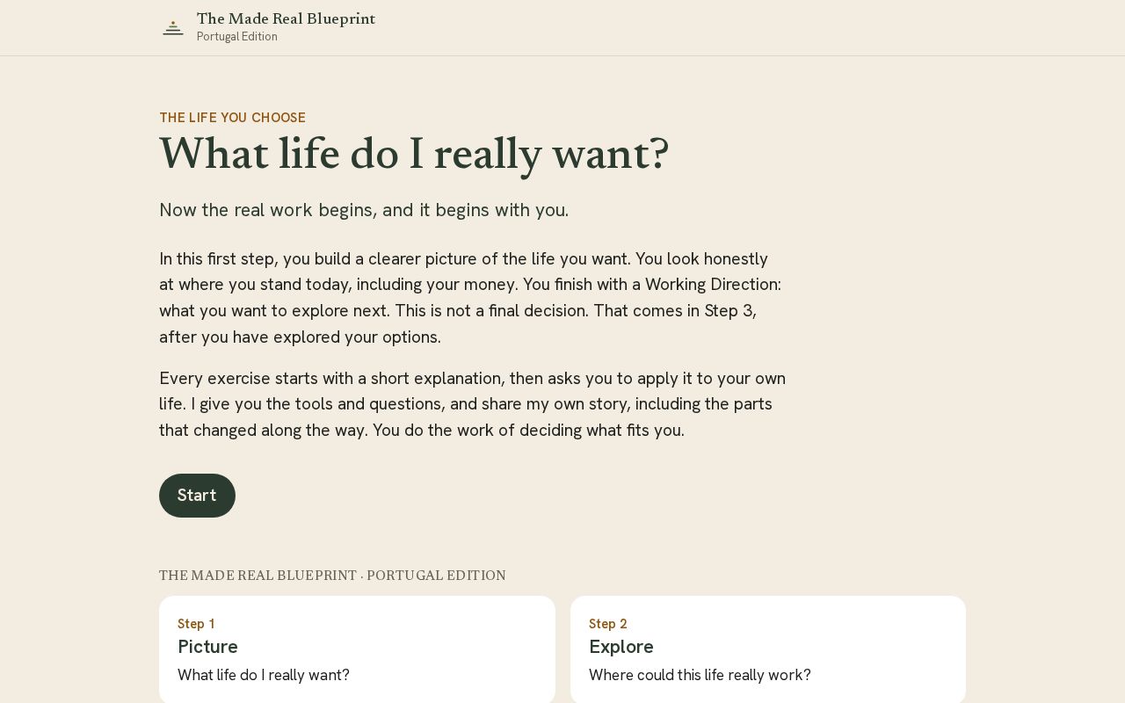Select the Picture card heading

pyautogui.click(x=207, y=647)
